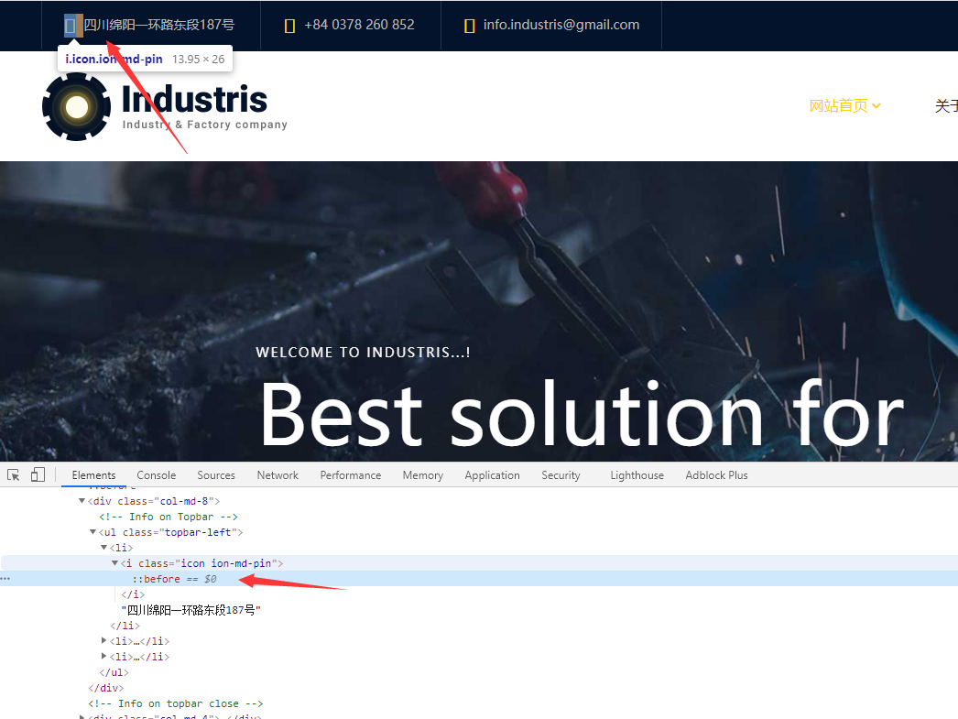The width and height of the screenshot is (958, 719).
Task: Click the missing icon before email address
Action: pos(469,26)
